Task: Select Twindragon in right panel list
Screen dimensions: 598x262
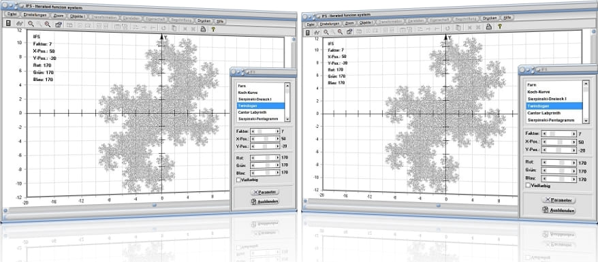Action: click(x=554, y=106)
